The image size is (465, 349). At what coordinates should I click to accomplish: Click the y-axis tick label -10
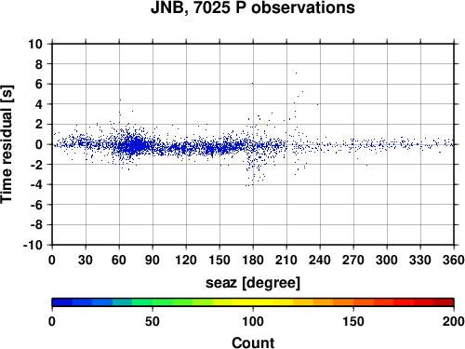click(33, 245)
